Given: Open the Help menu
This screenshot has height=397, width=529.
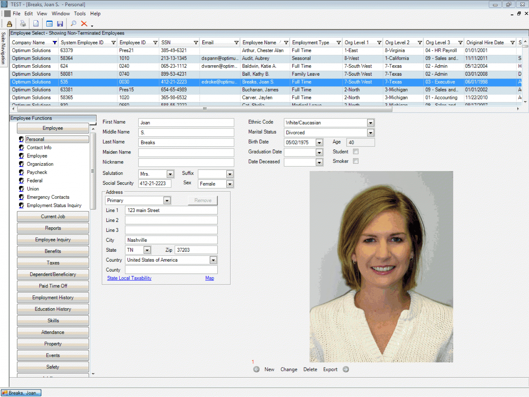Looking at the screenshot, I should 95,14.
